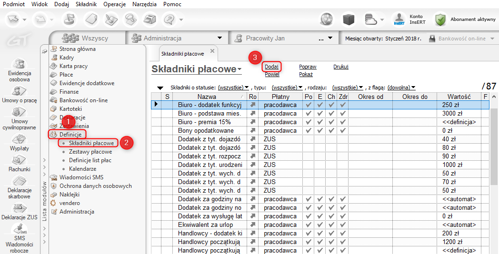
Task: Toggle the Po checkmark for Bony opodatkowane
Action: 309,131
